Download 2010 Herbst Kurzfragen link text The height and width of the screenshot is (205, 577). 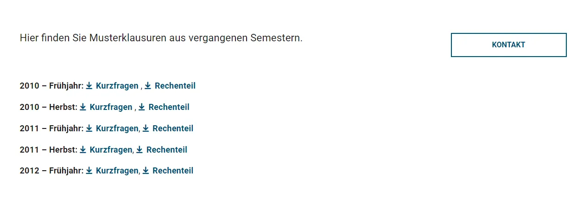tap(111, 107)
